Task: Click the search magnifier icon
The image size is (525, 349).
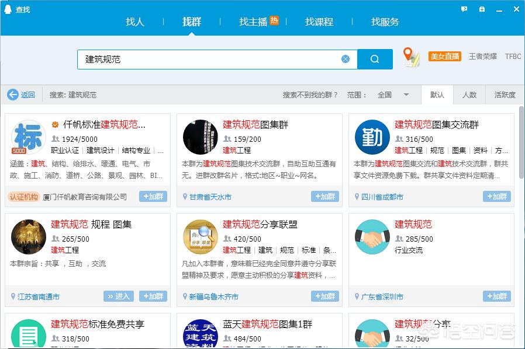Action: tap(375, 59)
